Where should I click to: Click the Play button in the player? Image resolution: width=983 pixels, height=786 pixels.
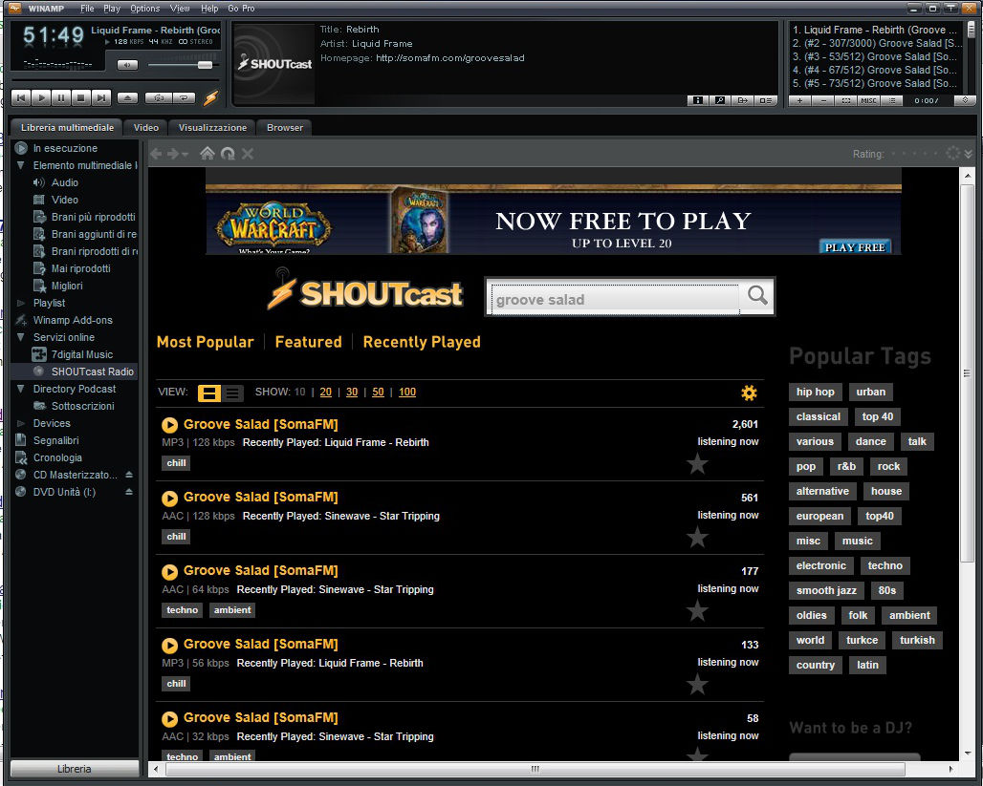coord(41,97)
